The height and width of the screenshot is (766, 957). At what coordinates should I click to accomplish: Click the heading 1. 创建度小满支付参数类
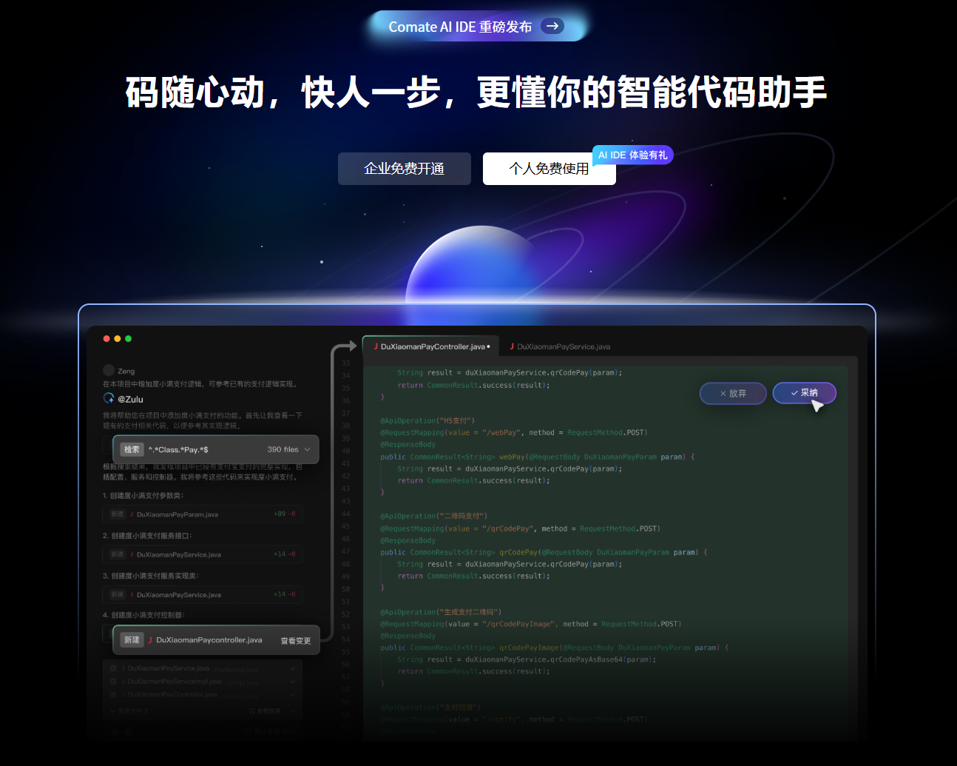click(x=143, y=496)
